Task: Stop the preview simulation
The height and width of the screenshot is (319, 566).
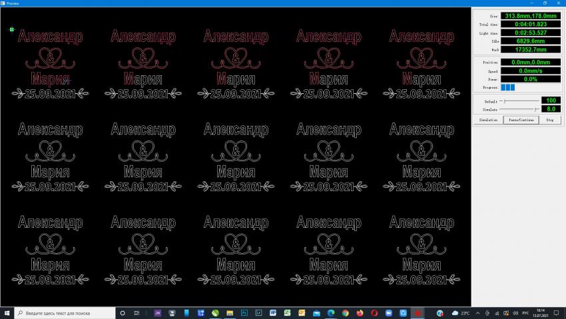Action: [549, 120]
